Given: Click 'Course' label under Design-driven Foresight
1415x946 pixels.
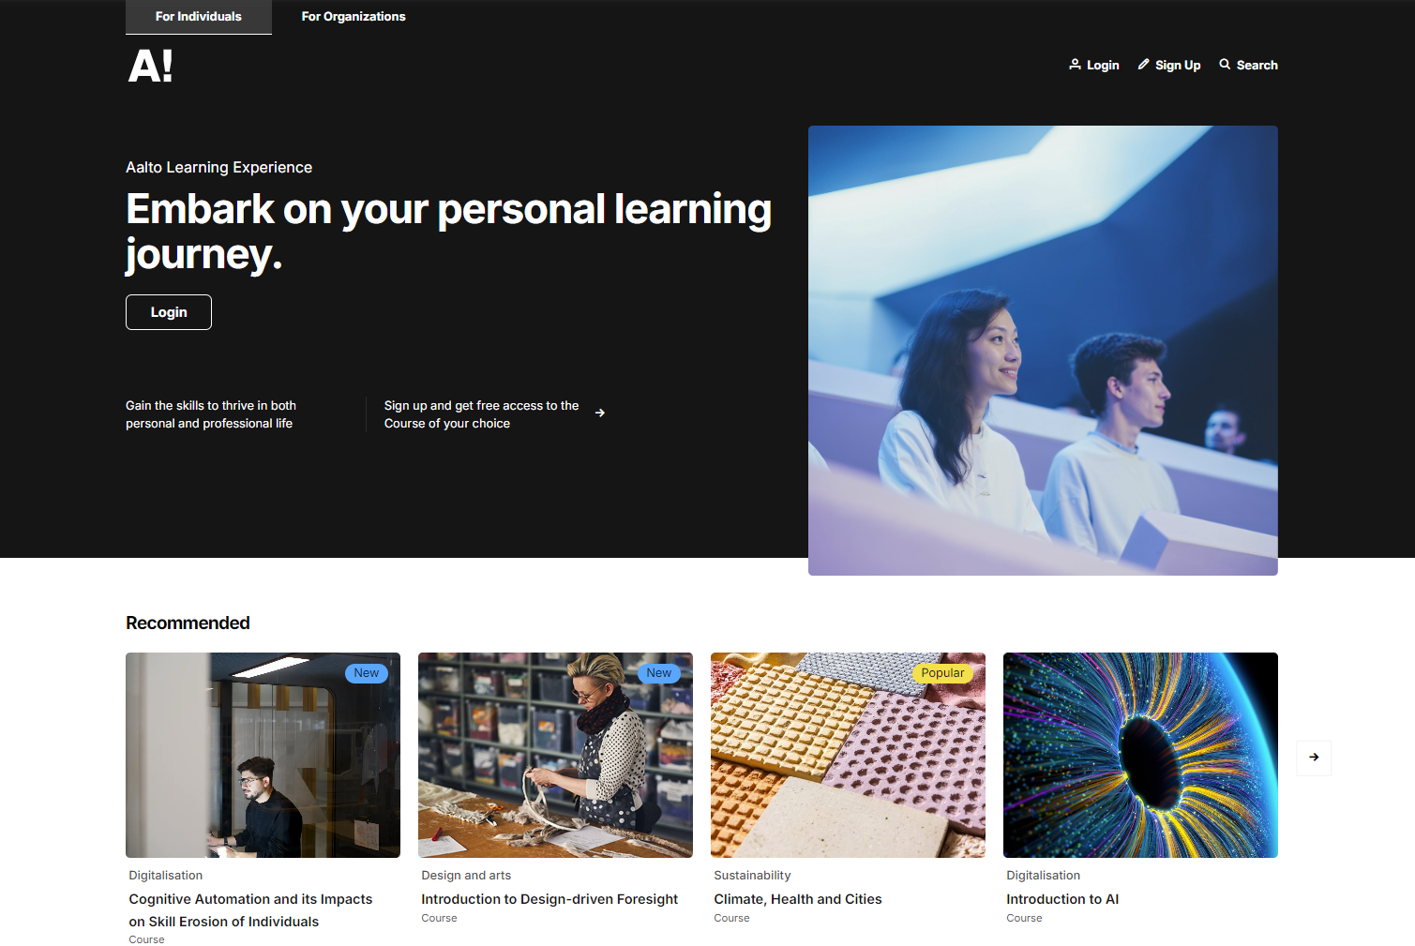Looking at the screenshot, I should click(x=439, y=919).
